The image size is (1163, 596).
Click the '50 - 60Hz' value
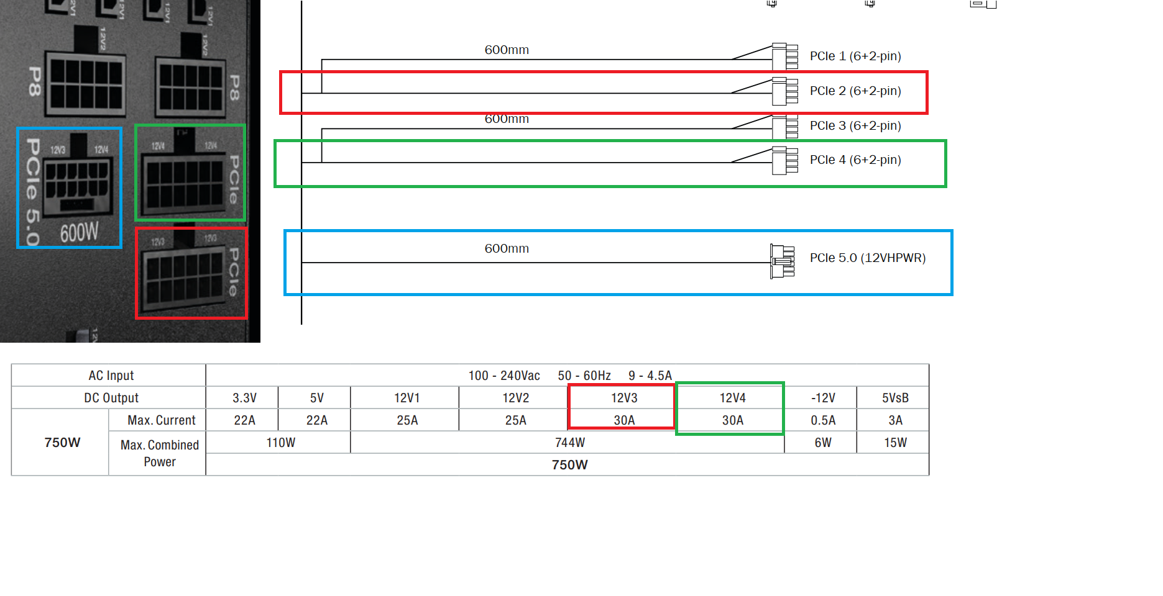[x=584, y=376]
